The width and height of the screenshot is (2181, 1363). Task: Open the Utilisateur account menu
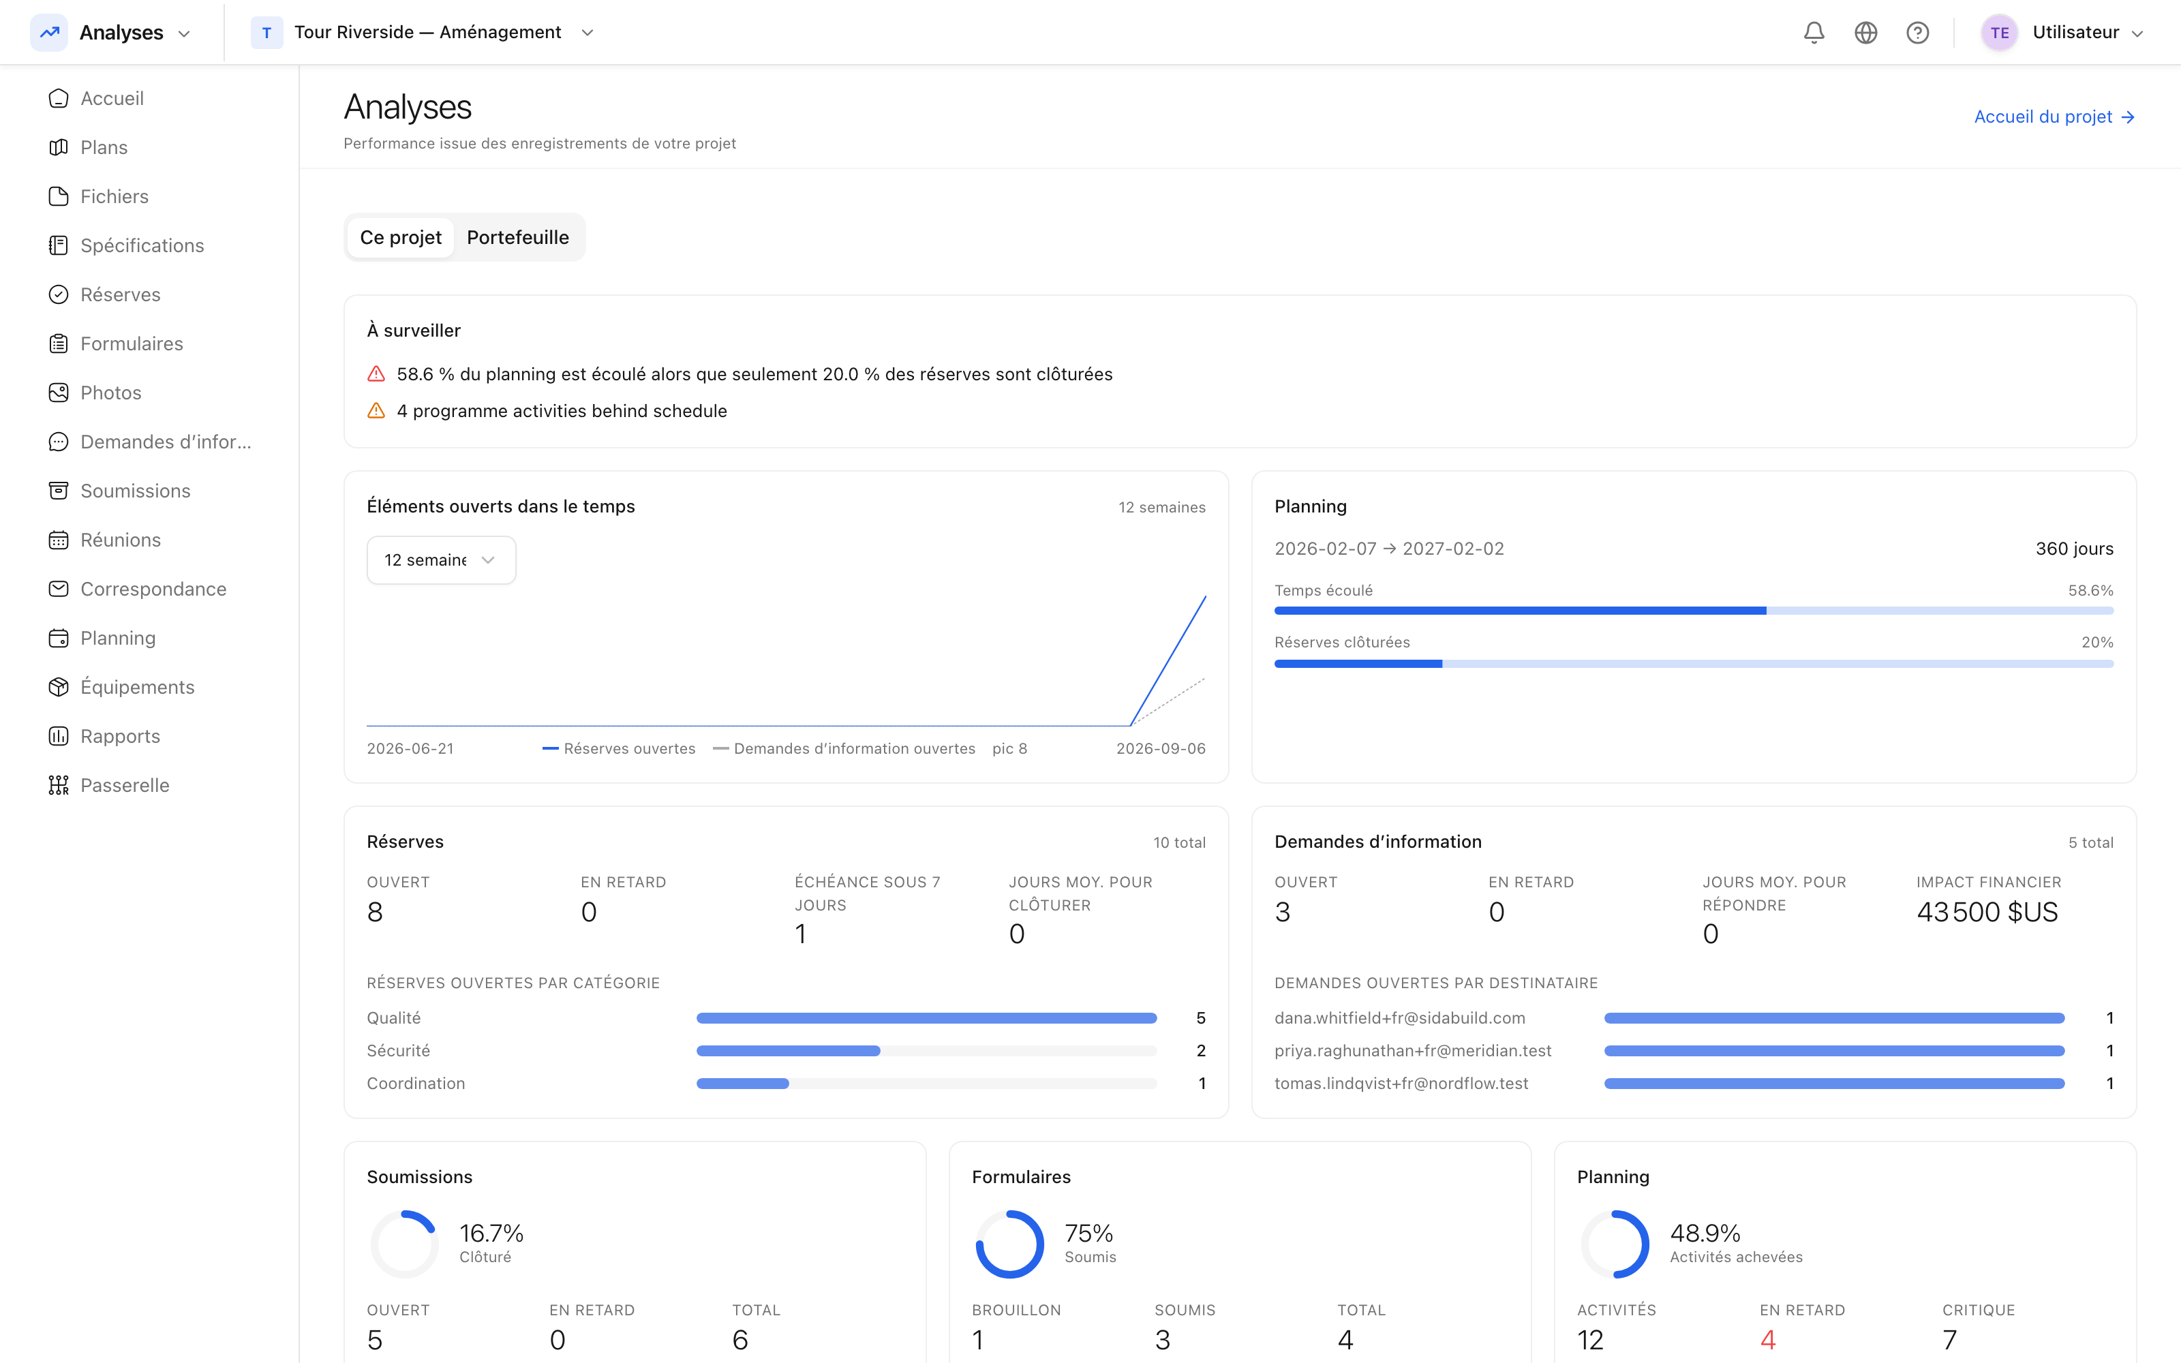[x=2061, y=33]
